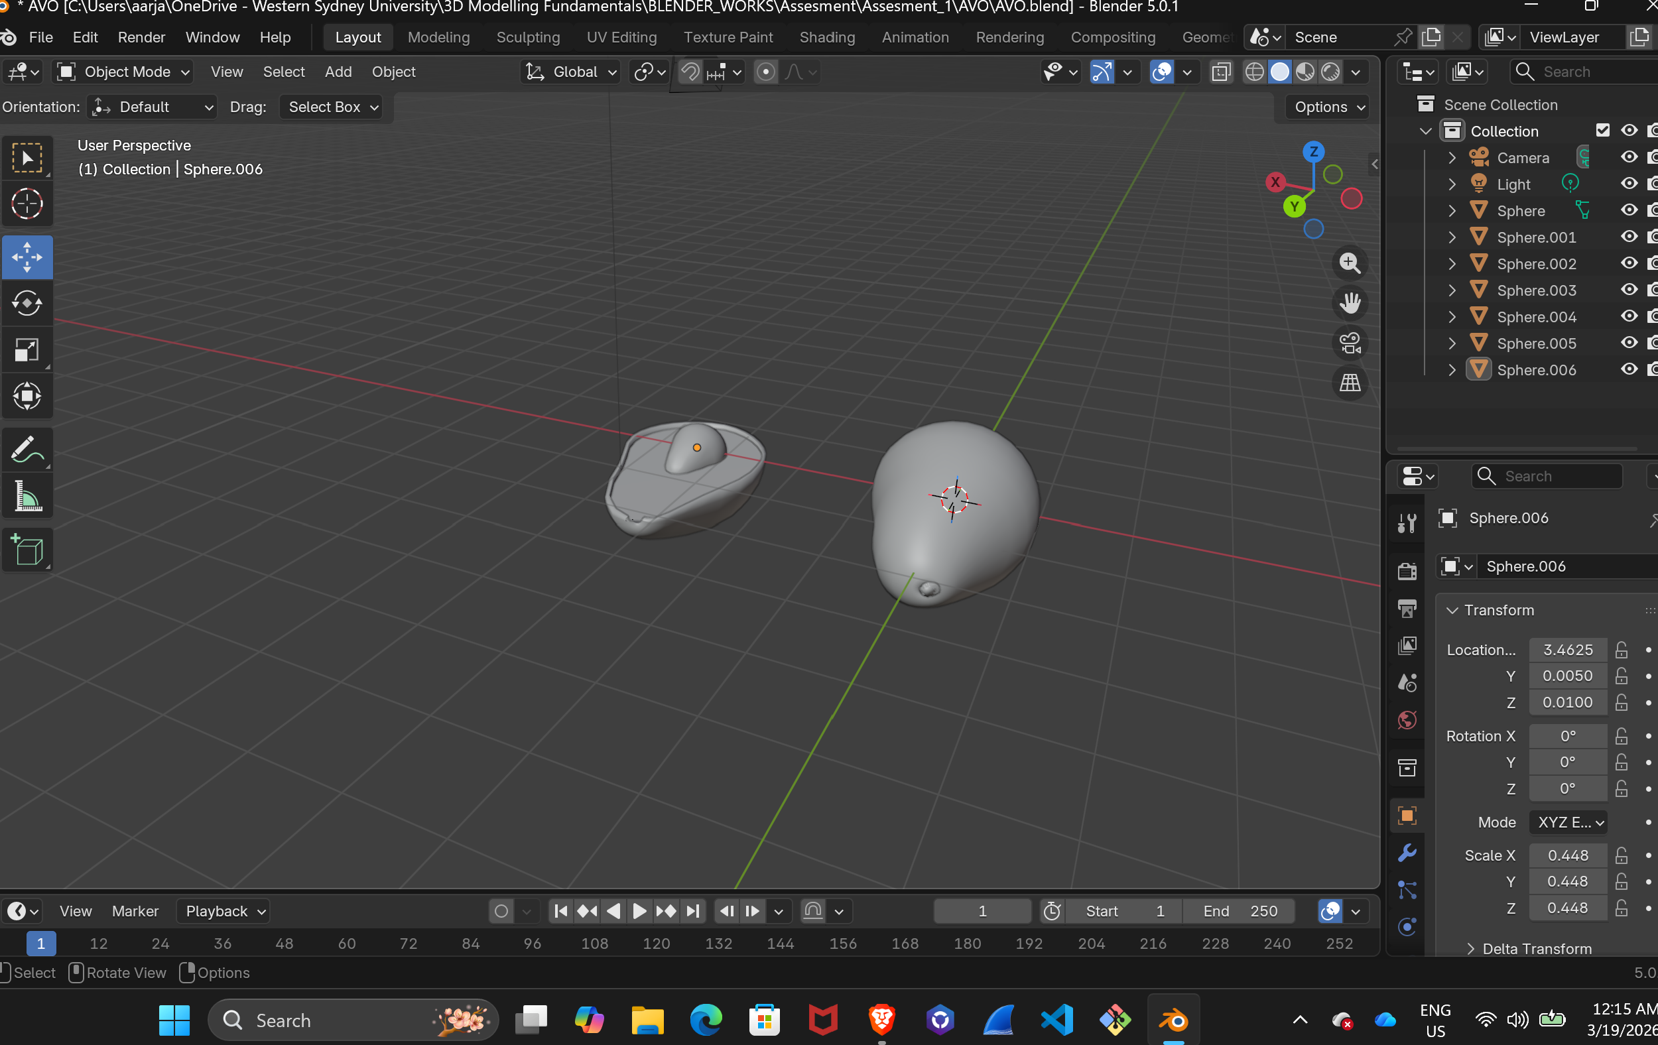Switch to orthographic view with the grid icon
1658x1045 pixels.
(1350, 383)
